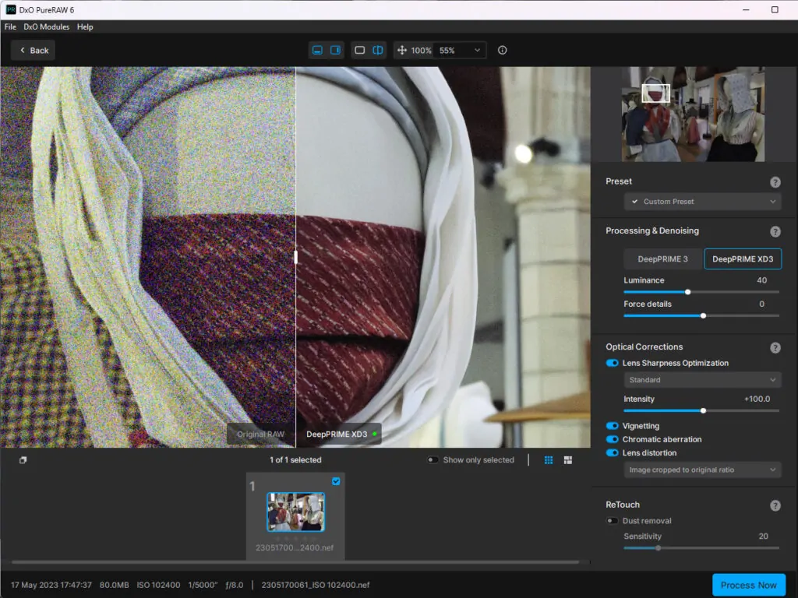Toggle the right settings panel icon
The width and height of the screenshot is (798, 598).
[x=336, y=50]
